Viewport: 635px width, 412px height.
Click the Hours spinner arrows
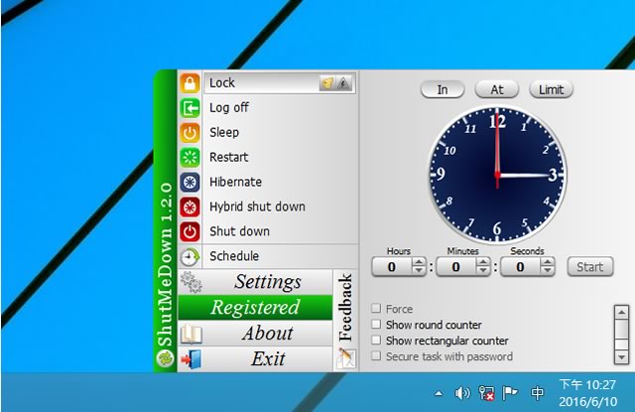click(419, 266)
